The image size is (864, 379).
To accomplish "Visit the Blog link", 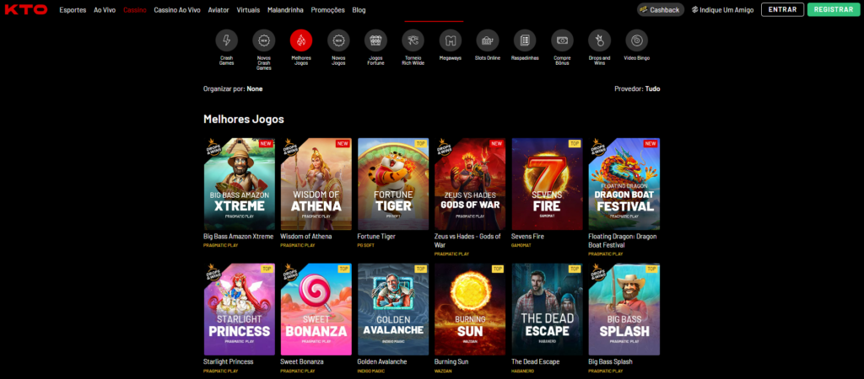I will [x=359, y=10].
